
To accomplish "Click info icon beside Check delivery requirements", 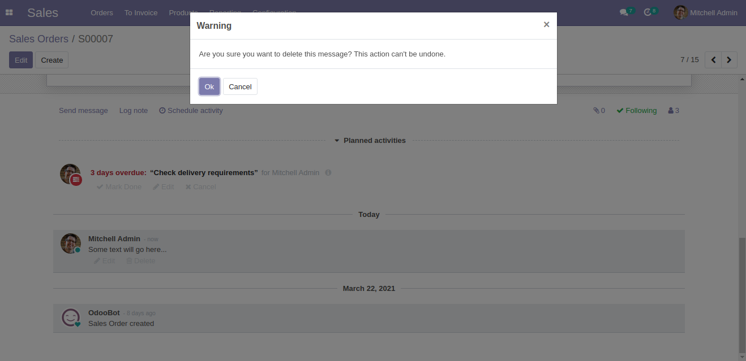I will tap(328, 173).
